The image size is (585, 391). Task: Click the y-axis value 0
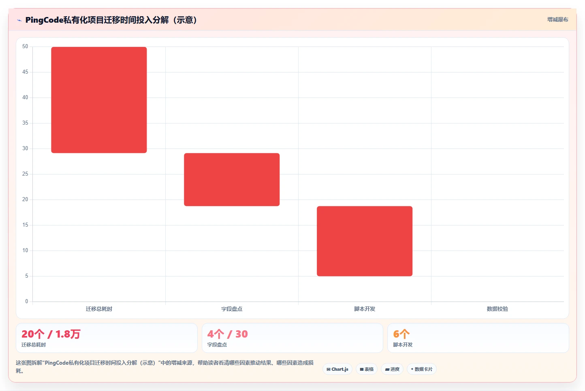click(27, 302)
